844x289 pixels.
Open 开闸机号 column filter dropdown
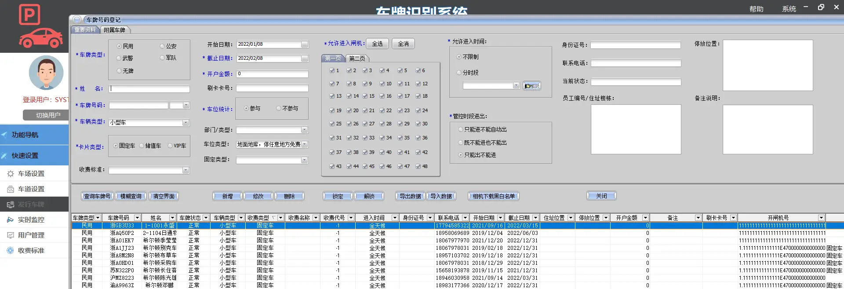tap(821, 218)
